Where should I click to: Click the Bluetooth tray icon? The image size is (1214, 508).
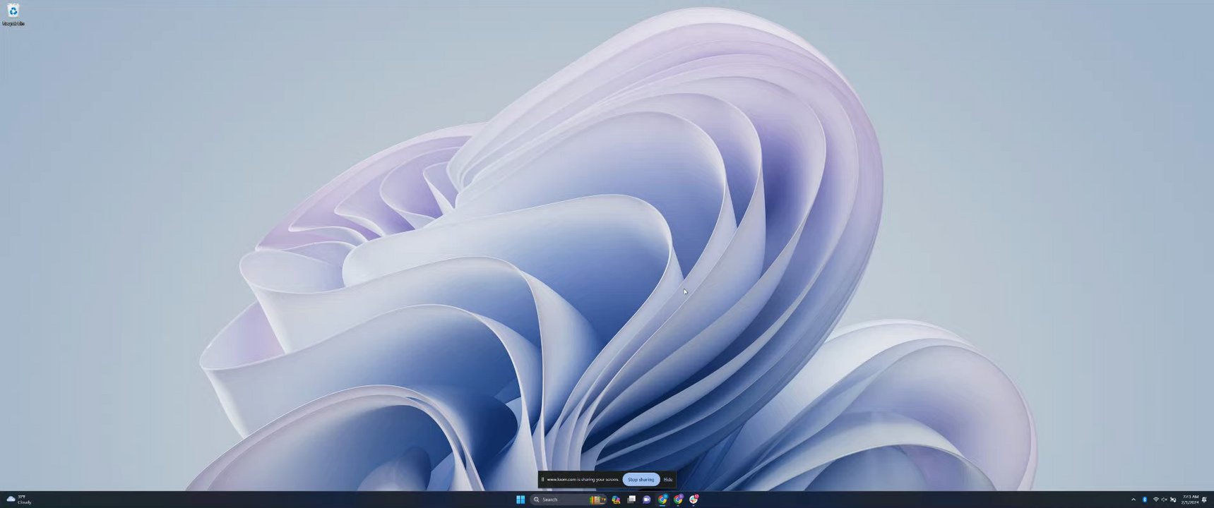1145,500
